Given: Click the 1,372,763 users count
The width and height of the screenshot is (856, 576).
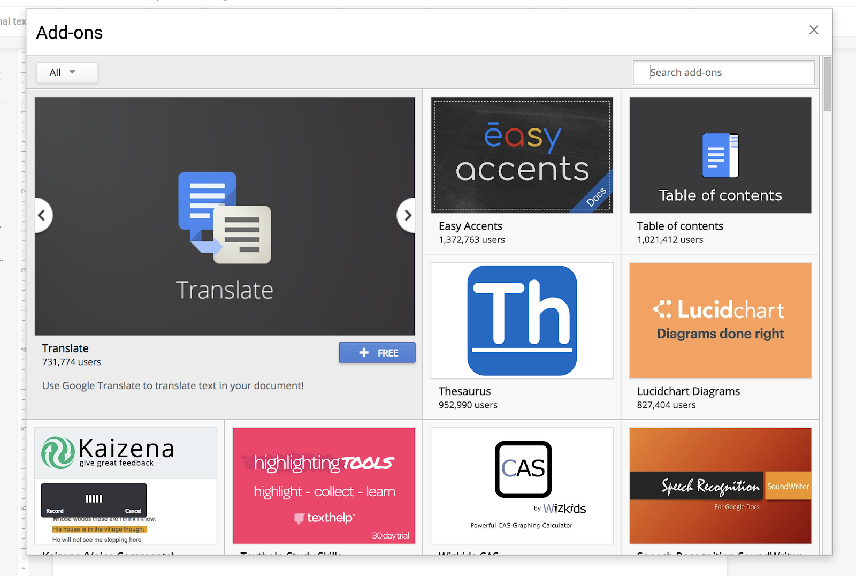Looking at the screenshot, I should point(472,240).
